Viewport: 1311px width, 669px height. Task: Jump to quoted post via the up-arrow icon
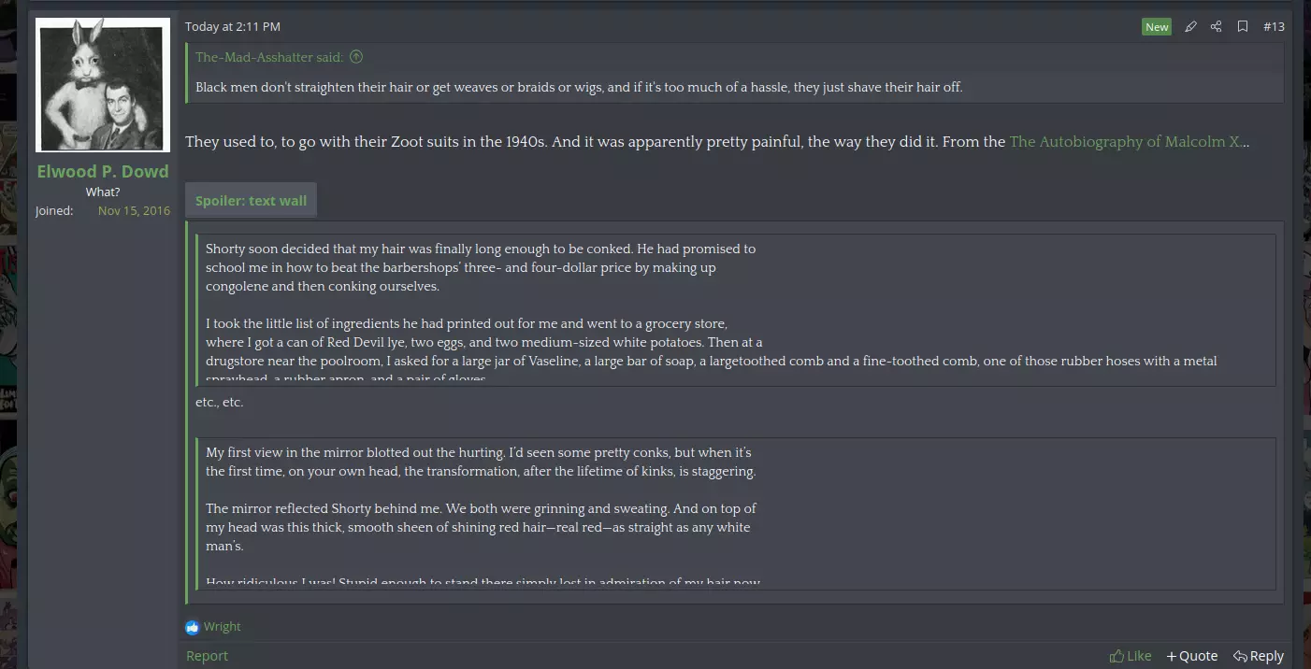pyautogui.click(x=356, y=57)
